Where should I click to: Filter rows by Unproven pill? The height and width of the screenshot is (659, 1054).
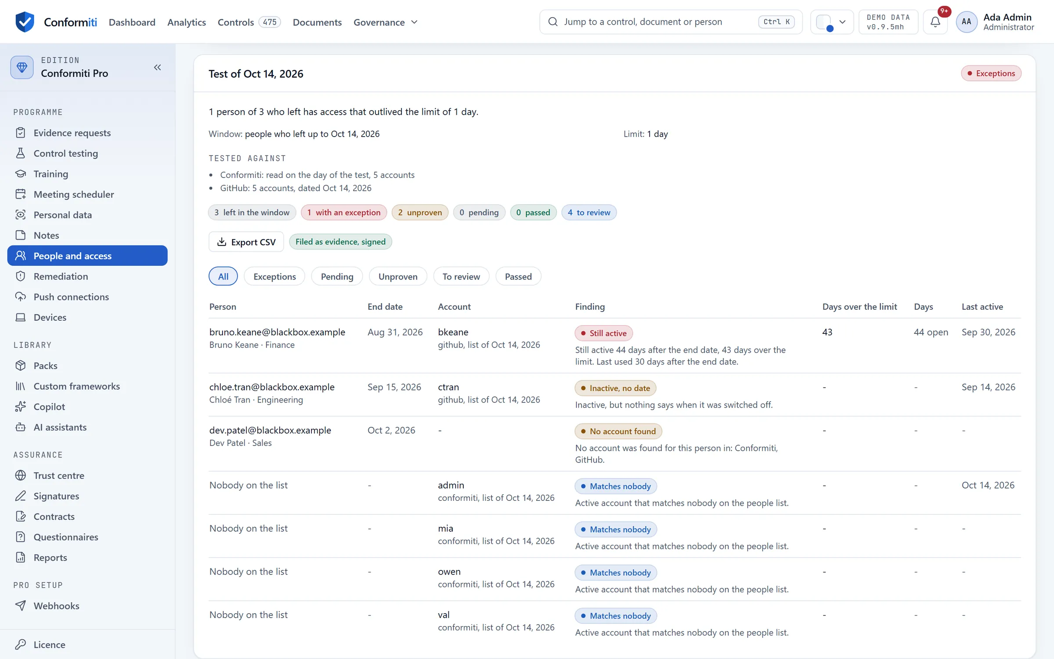click(x=398, y=276)
